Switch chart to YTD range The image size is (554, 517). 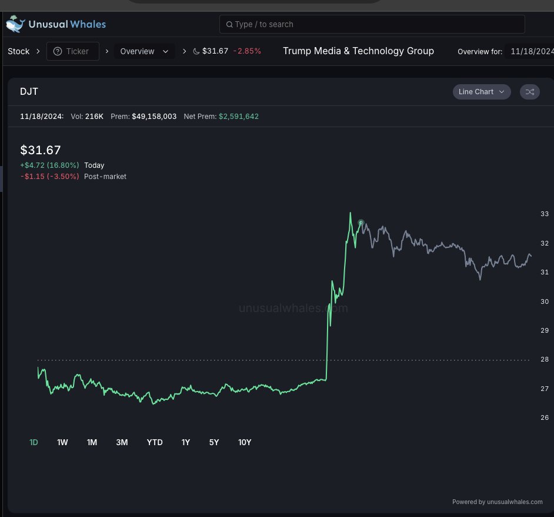click(x=155, y=442)
